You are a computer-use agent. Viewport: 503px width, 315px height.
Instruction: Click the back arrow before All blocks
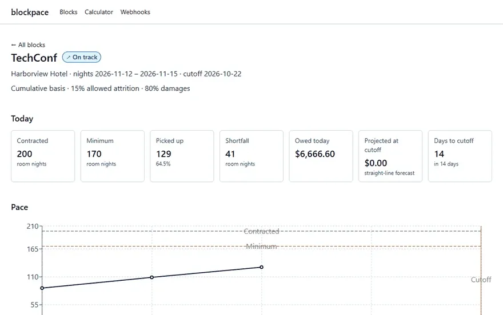tap(13, 45)
